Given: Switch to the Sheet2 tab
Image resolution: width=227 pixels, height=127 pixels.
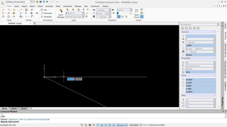Looking at the screenshot, I should (24, 108).
